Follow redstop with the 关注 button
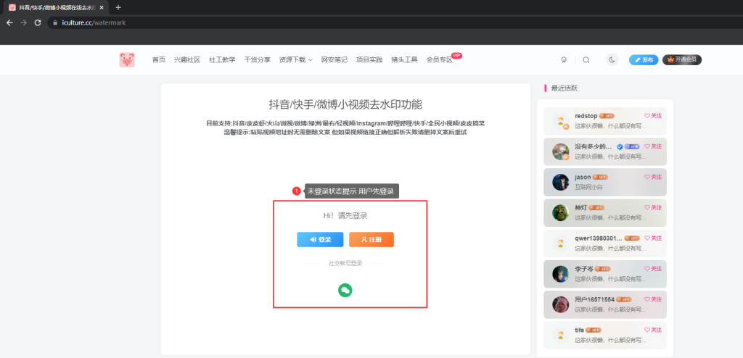The image size is (743, 358). pyautogui.click(x=653, y=115)
